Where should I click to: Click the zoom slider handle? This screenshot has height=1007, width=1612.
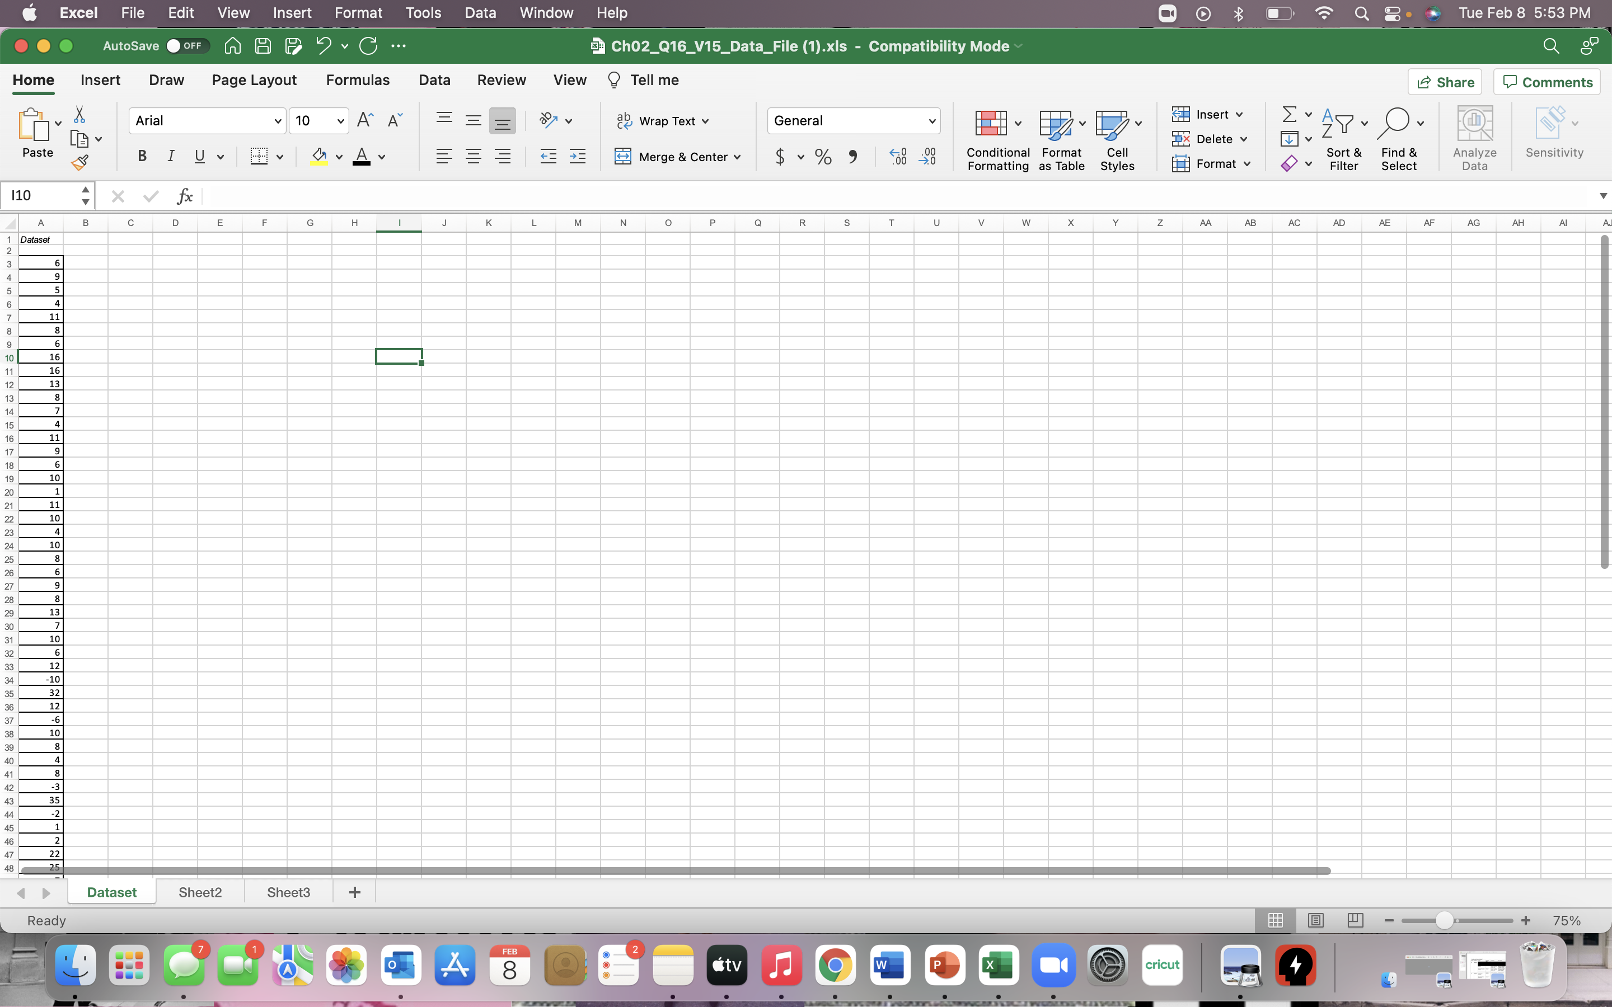(x=1444, y=920)
